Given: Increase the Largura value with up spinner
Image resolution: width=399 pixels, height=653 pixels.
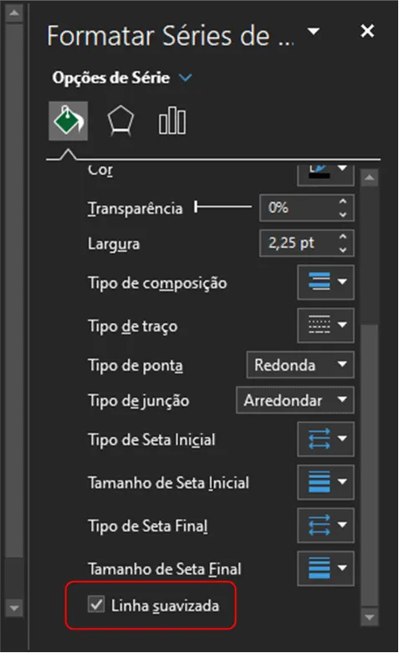Looking at the screenshot, I should 343,237.
